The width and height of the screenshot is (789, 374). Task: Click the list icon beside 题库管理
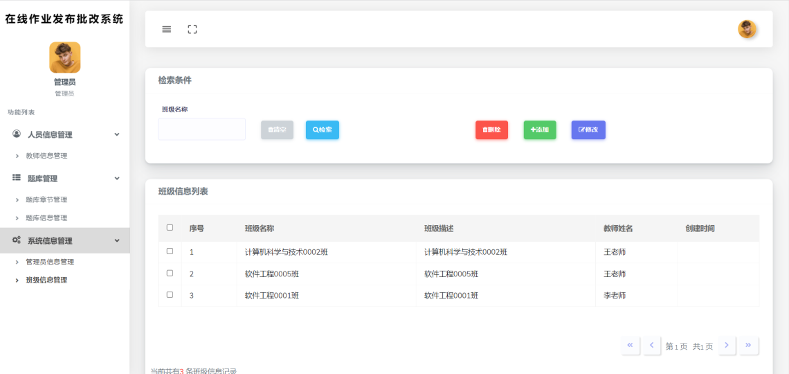click(17, 178)
